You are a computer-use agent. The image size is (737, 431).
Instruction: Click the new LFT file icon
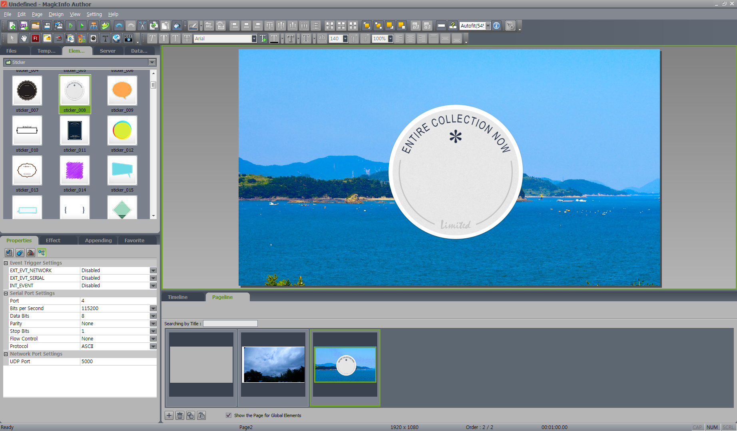24,26
